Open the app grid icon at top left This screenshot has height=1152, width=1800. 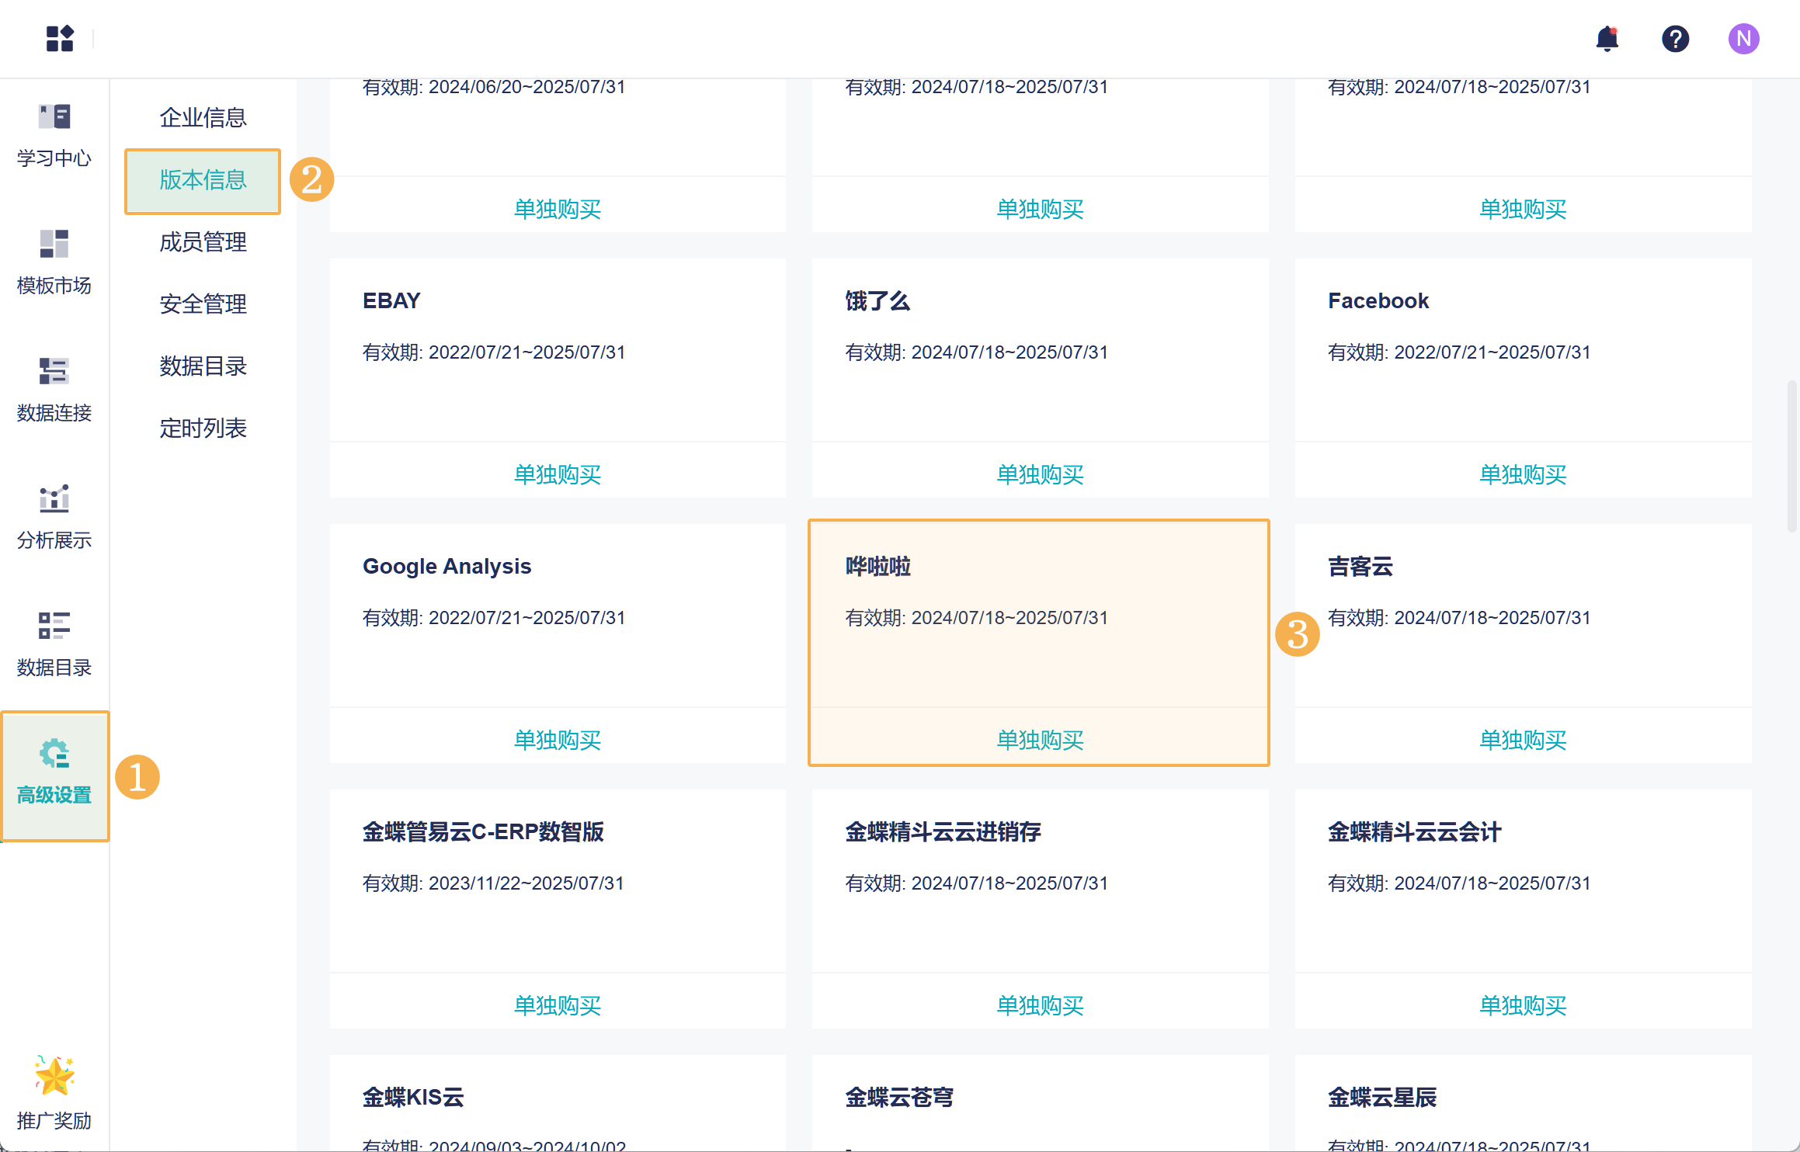pos(59,38)
